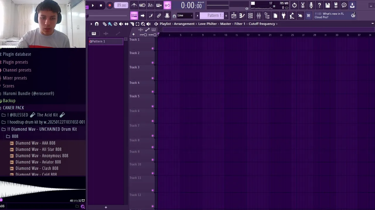Toggle the link chain icon in toolbar
Image resolution: width=375 pixels, height=210 pixels.
[159, 15]
